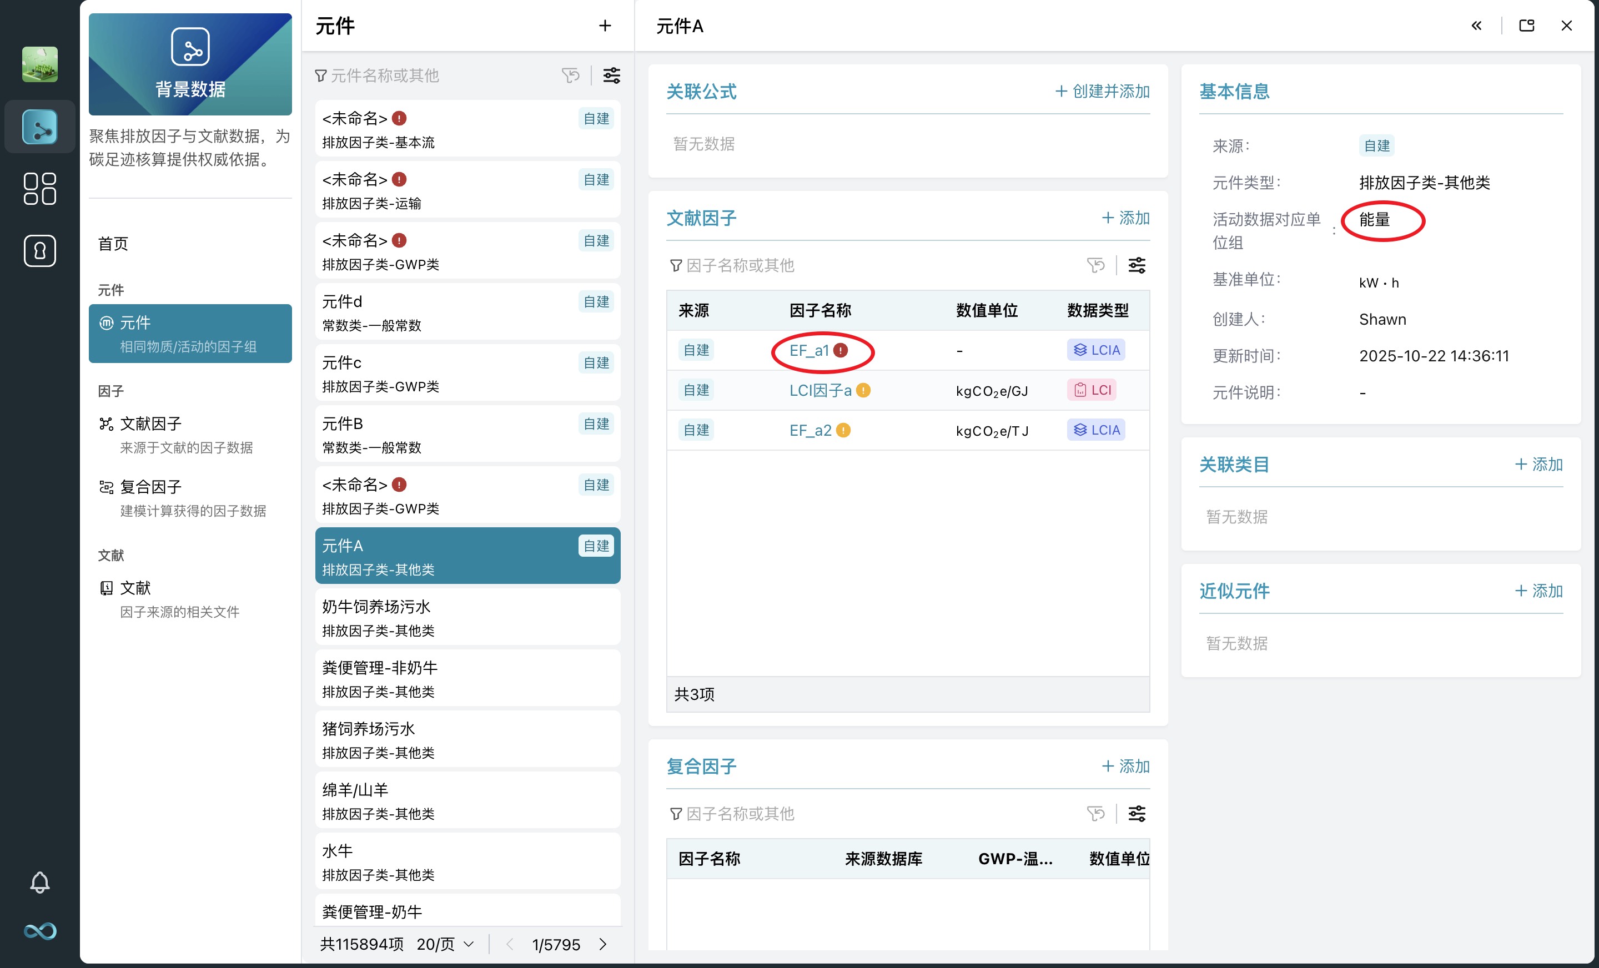Select the 元件 entry in sidebar navigation
Screen dimensions: 1599x968
[x=189, y=334]
